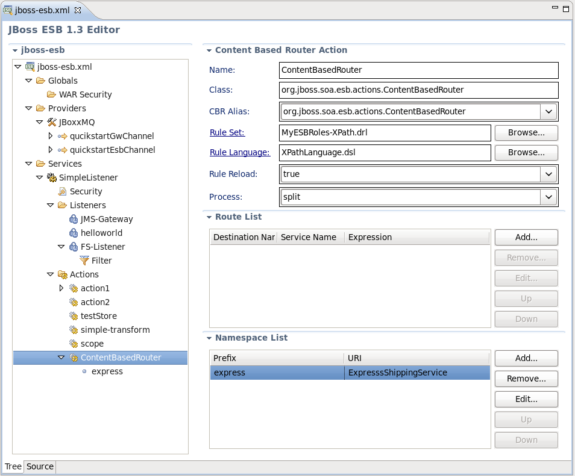Click the Security item icon under SimpleListener
The height and width of the screenshot is (476, 575).
pyautogui.click(x=62, y=191)
